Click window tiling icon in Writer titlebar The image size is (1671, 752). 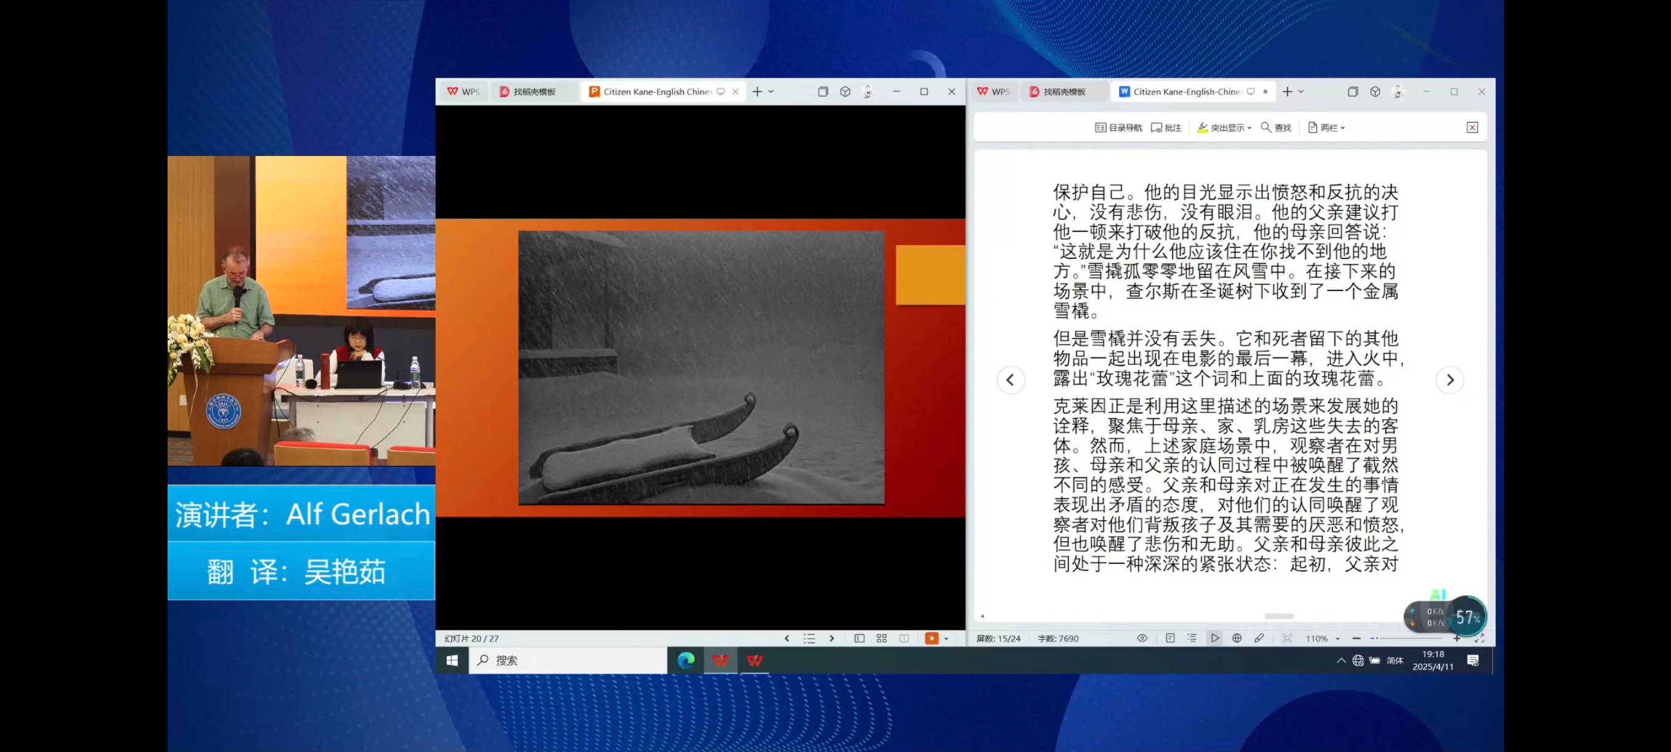1352,91
